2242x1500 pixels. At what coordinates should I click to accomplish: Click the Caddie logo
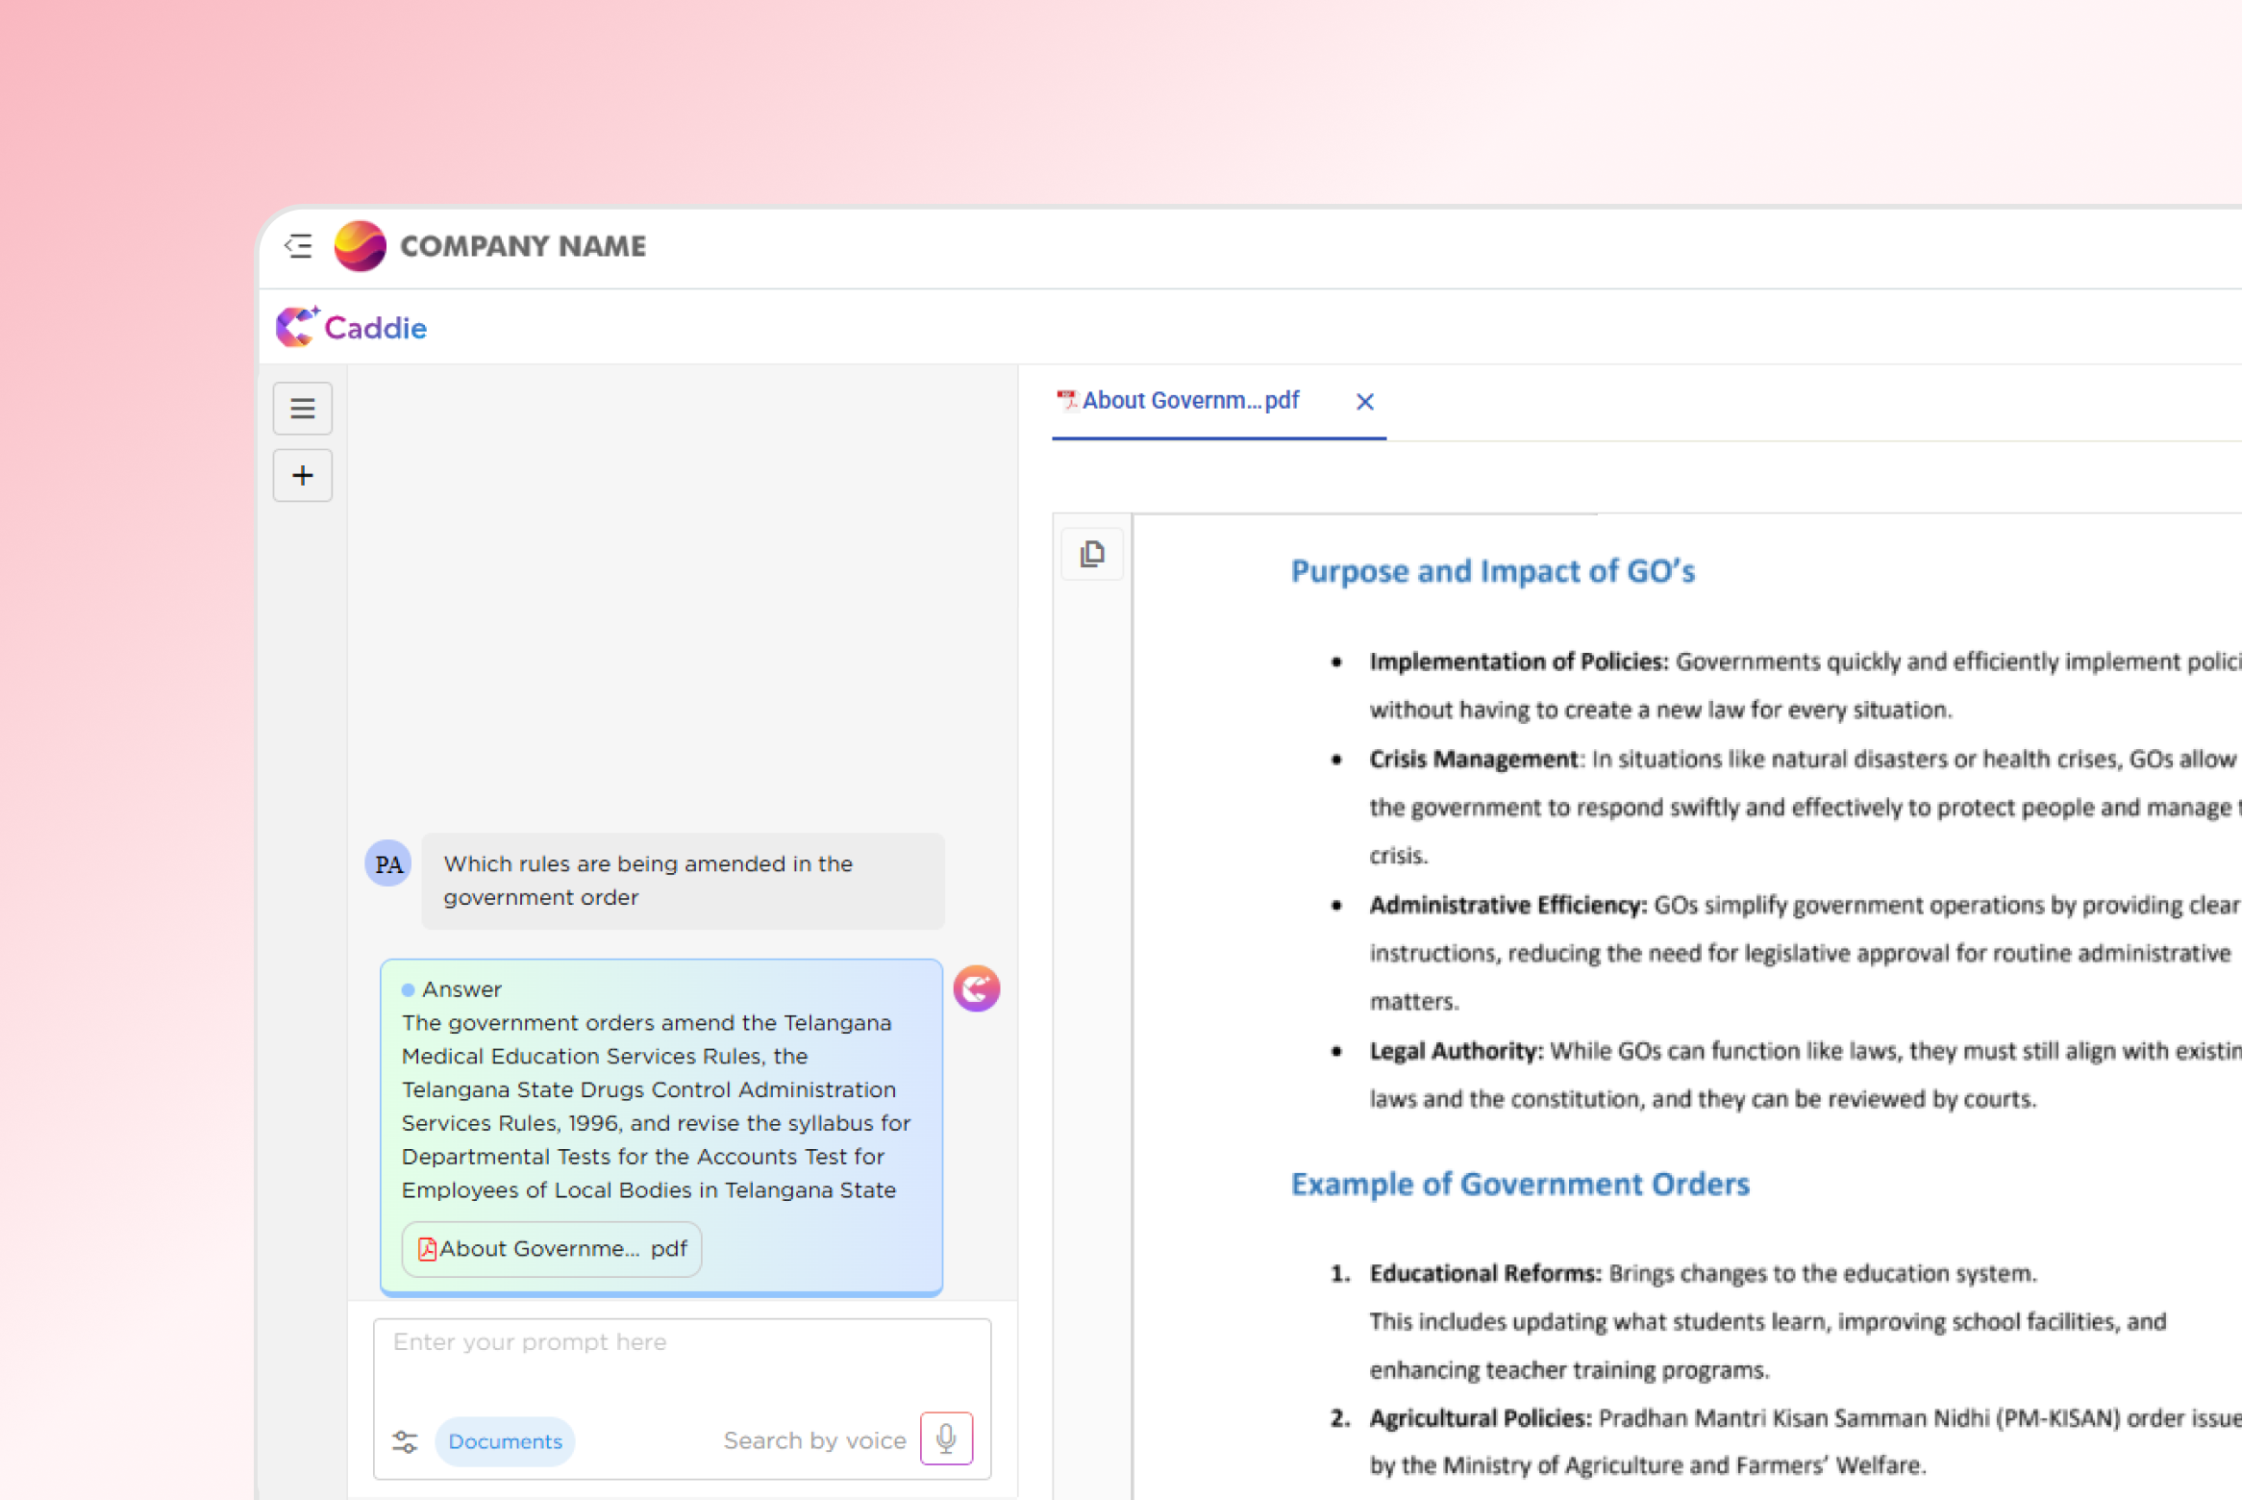[x=352, y=327]
